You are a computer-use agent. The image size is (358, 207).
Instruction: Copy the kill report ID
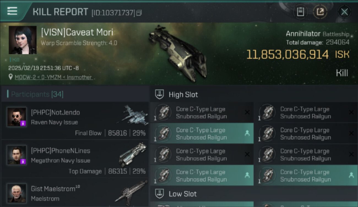[x=139, y=13]
